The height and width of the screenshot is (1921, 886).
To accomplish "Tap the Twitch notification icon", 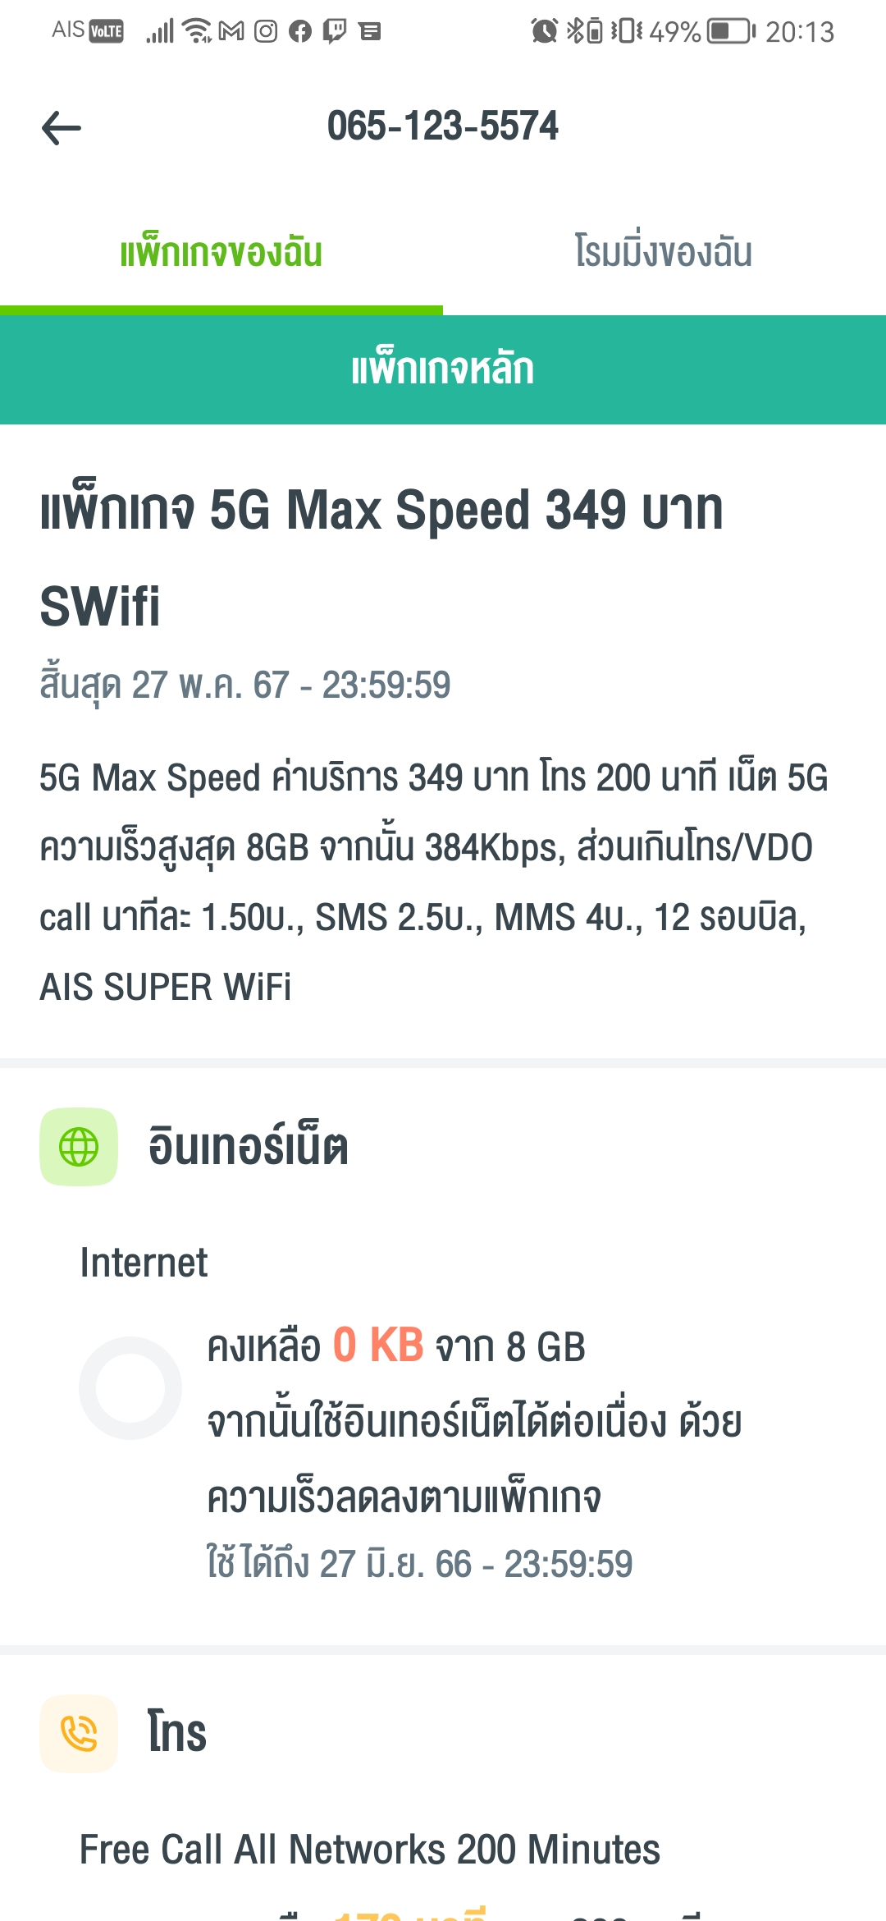I will (335, 31).
